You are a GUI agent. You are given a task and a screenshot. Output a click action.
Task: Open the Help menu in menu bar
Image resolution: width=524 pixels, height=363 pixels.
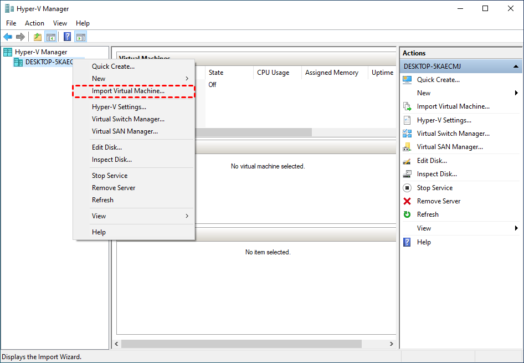83,23
